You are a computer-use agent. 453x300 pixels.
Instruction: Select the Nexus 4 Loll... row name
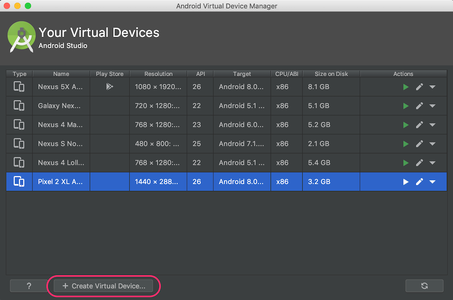61,163
